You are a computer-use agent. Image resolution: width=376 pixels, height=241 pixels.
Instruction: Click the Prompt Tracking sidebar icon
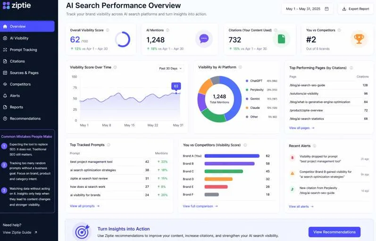pyautogui.click(x=5, y=49)
